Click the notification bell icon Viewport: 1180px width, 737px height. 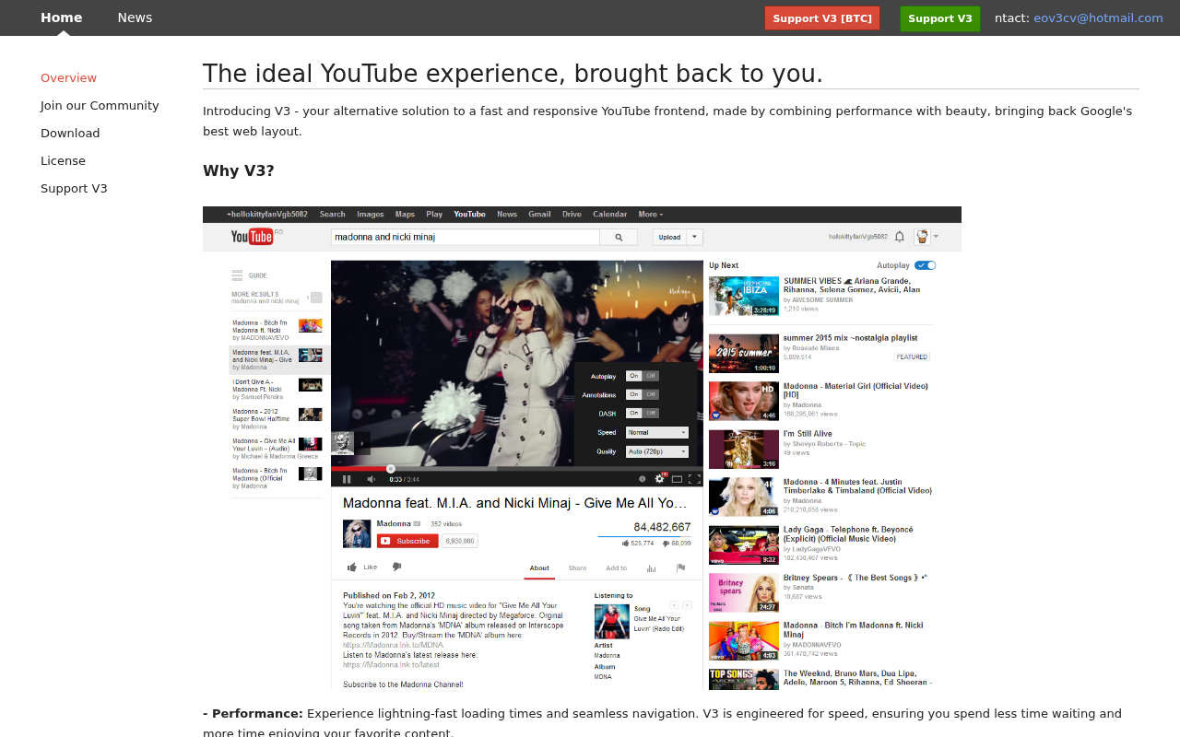coord(900,237)
